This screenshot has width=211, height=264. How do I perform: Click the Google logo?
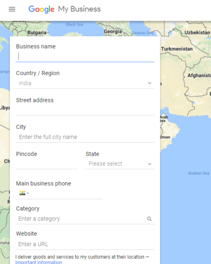41,9
